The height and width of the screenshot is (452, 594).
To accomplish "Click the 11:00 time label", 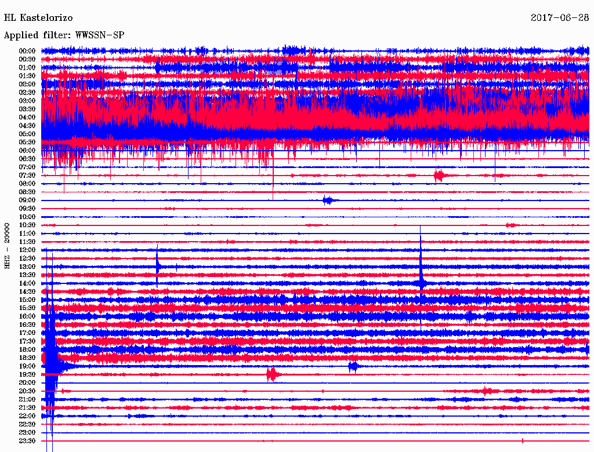I will [27, 234].
